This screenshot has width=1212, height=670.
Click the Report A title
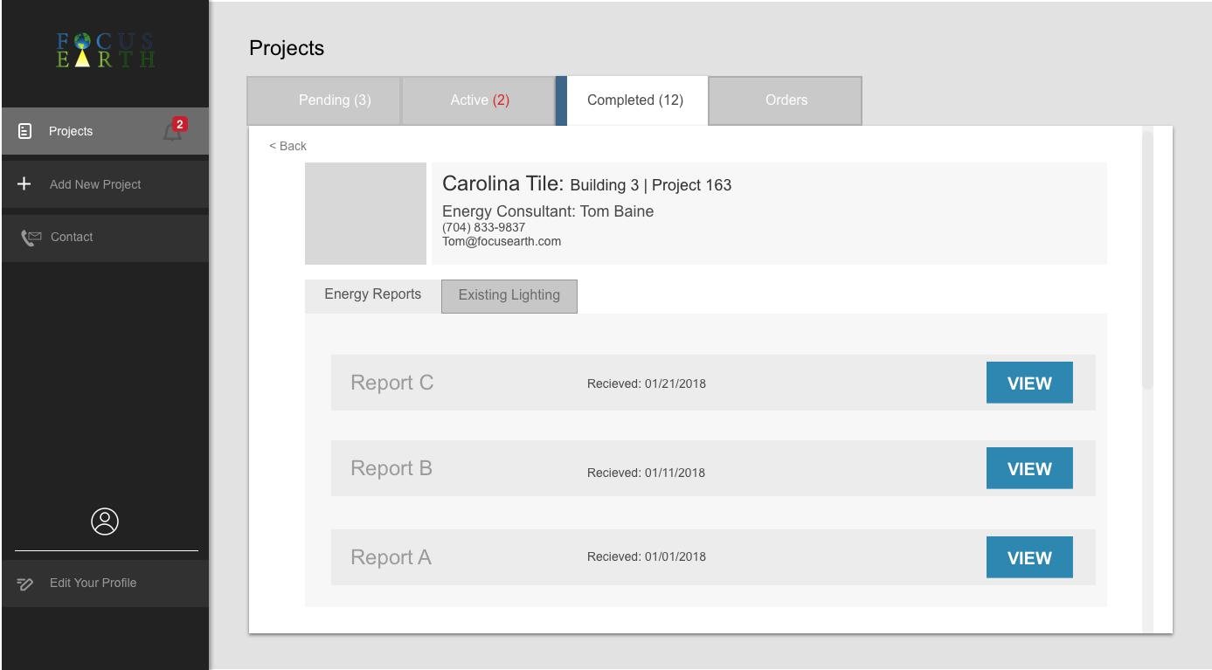pyautogui.click(x=391, y=557)
